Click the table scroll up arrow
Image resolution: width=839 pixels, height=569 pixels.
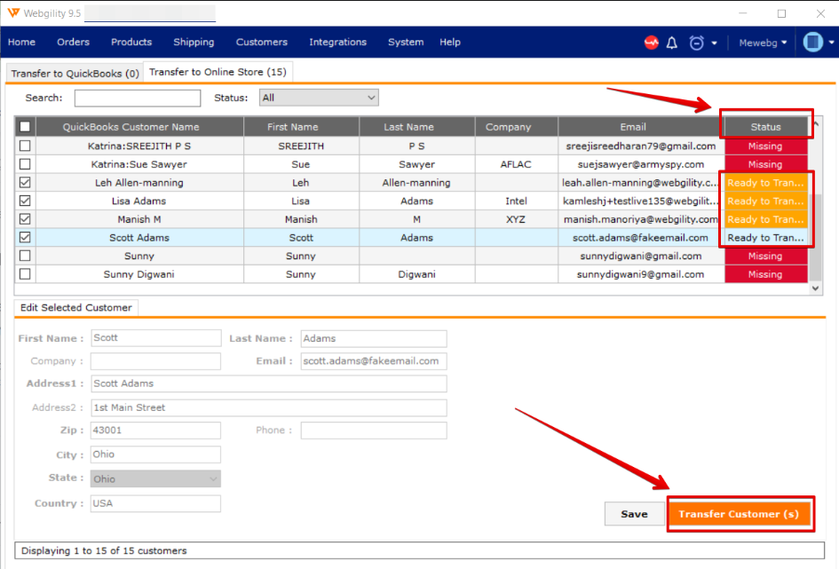(815, 123)
